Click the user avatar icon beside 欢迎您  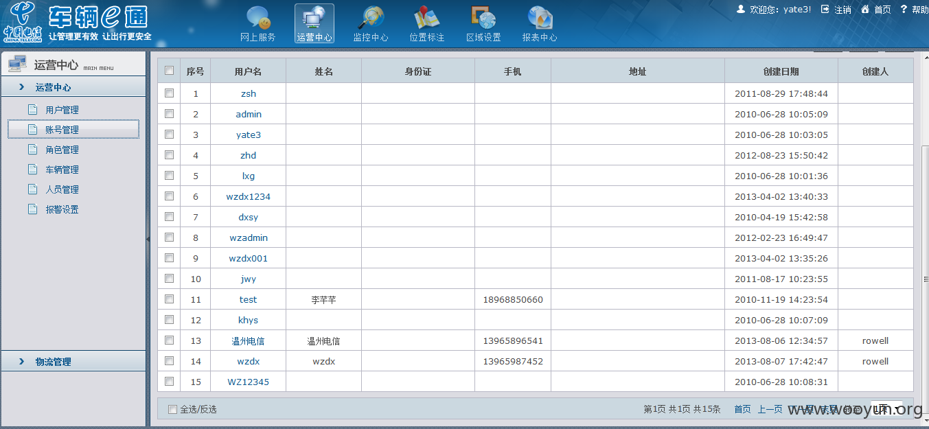[741, 9]
